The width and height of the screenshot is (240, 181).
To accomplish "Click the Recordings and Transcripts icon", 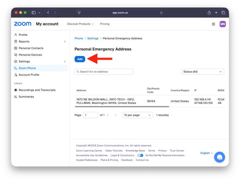I will 16,90.
